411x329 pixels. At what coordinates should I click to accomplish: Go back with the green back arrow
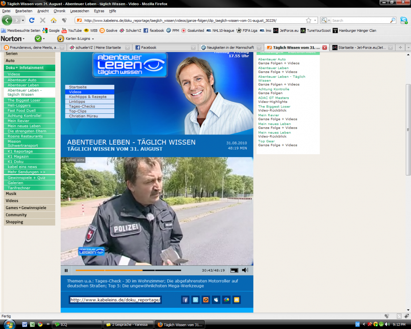(x=7, y=20)
